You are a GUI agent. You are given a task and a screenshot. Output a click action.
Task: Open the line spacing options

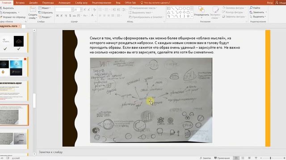[x=124, y=9]
